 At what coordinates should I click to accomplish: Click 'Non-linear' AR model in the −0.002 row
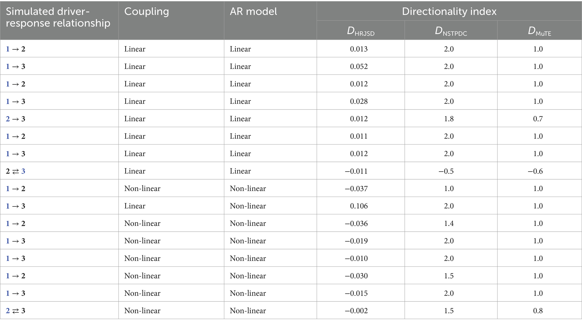tap(248, 310)
